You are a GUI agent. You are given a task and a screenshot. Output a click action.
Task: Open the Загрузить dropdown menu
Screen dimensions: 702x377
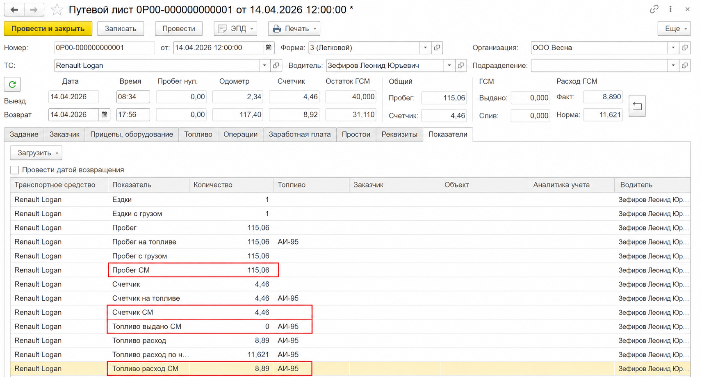pyautogui.click(x=36, y=153)
